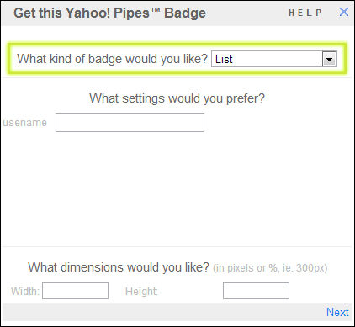The image size is (355, 327).
Task: Expand the badge type dropdown arrow
Action: [x=329, y=59]
